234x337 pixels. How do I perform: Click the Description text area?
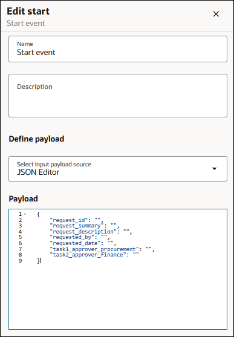coord(118,96)
